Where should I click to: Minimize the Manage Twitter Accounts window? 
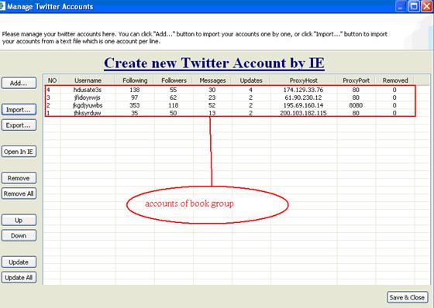401,6
